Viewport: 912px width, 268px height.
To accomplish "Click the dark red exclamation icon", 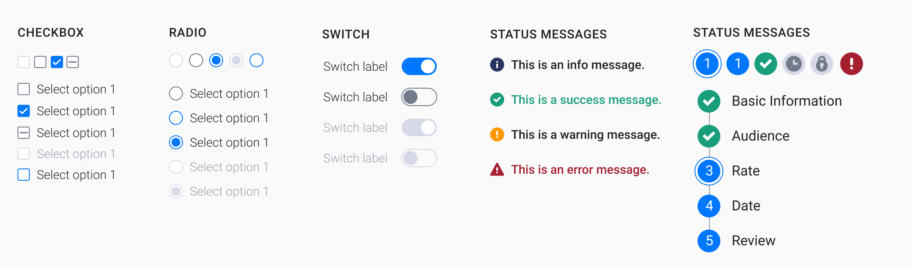I will pos(850,63).
